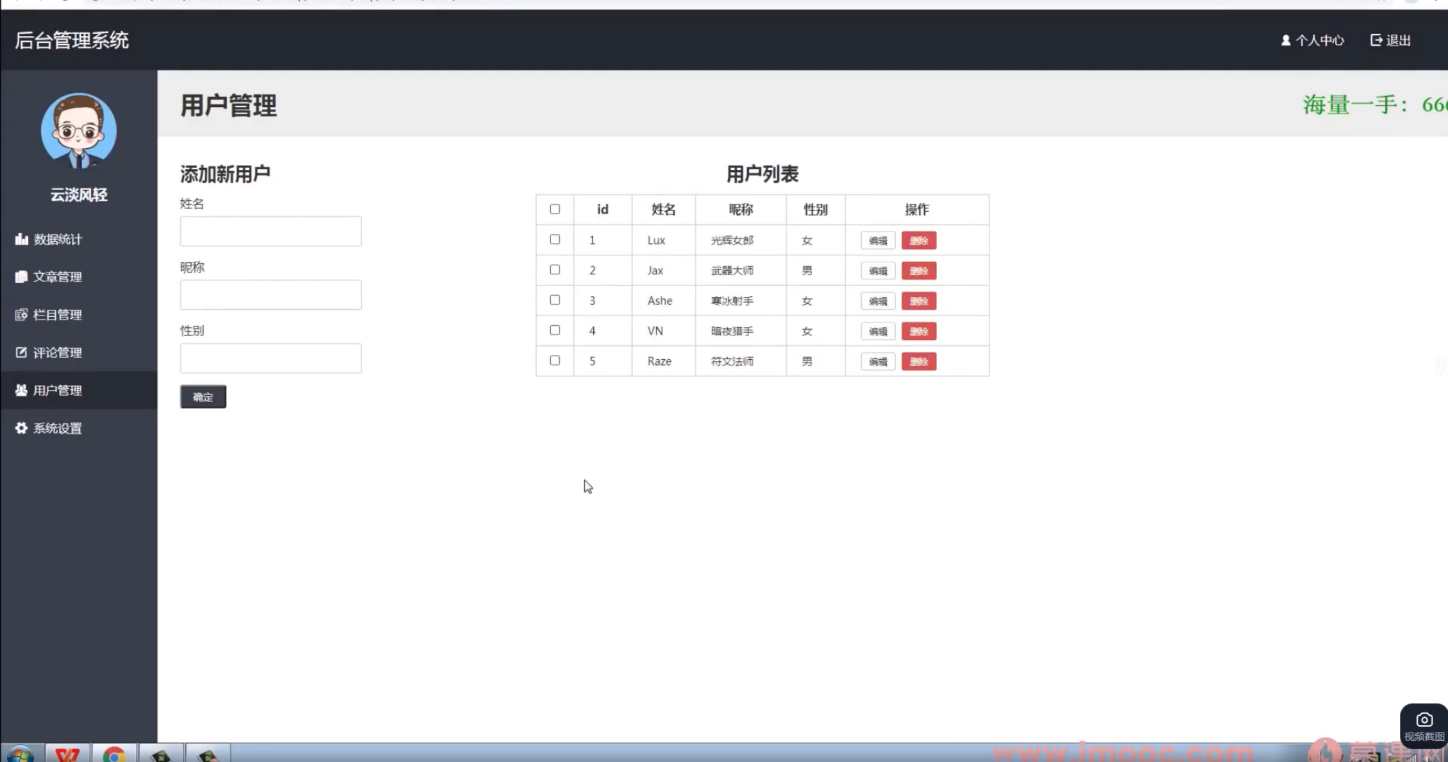Click the icon beside 栏目管理
Image resolution: width=1448 pixels, height=762 pixels.
pos(21,314)
